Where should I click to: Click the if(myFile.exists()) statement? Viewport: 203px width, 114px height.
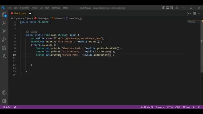[x=44, y=45]
